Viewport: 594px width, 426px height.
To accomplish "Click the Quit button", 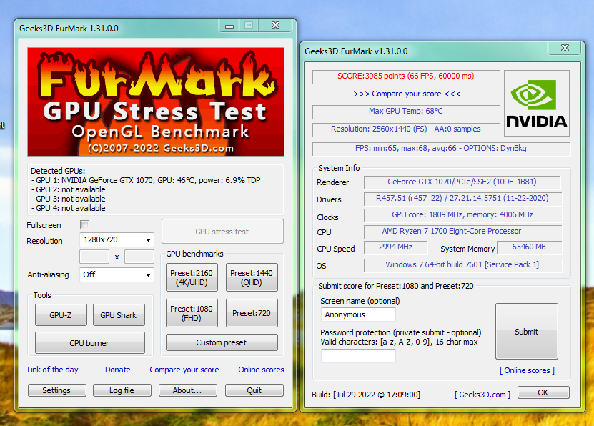I will click(x=254, y=390).
